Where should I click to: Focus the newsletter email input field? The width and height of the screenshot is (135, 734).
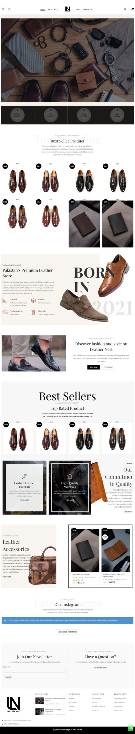click(x=34, y=670)
